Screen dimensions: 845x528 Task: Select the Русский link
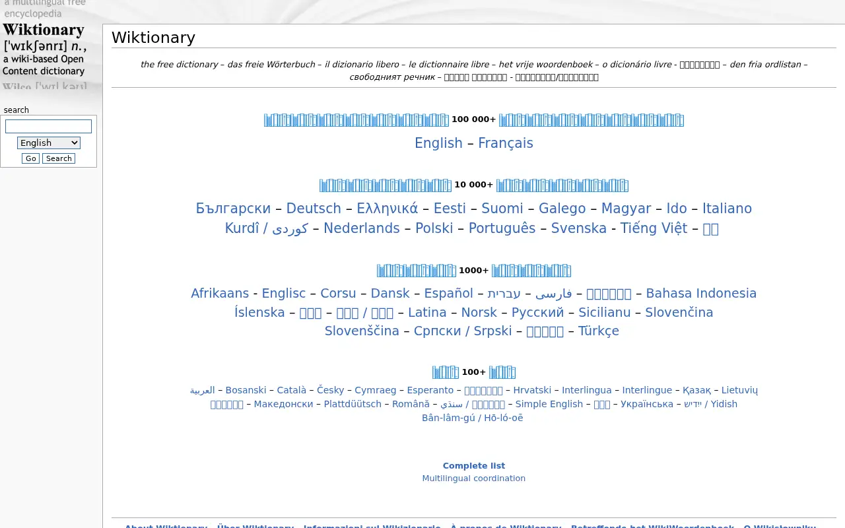click(x=538, y=313)
